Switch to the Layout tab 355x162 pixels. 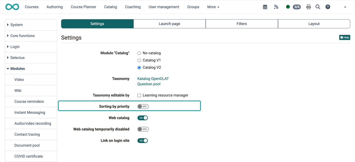click(x=314, y=24)
